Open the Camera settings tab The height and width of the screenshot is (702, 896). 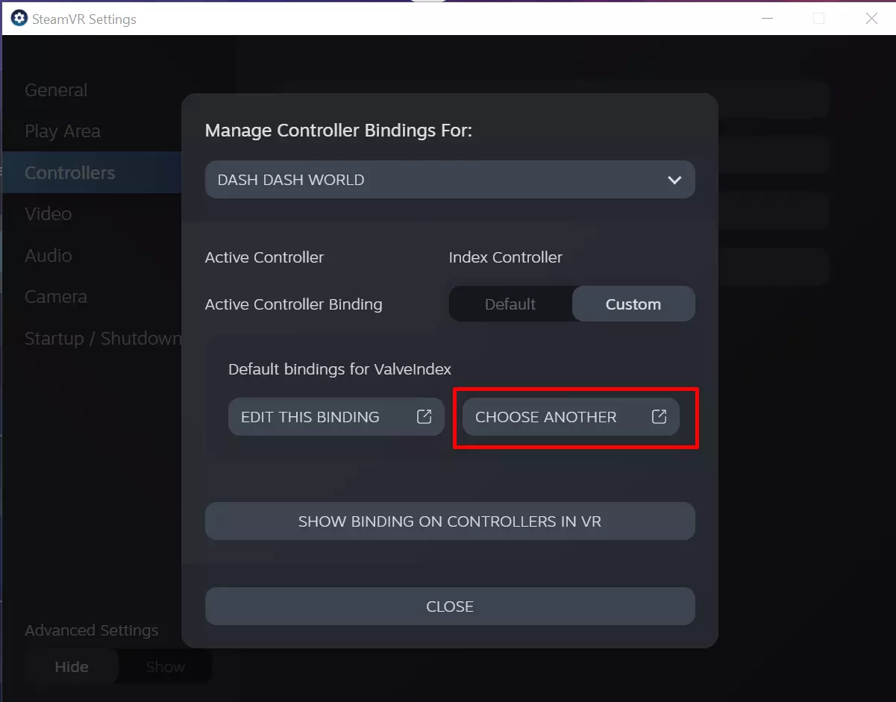pos(56,297)
